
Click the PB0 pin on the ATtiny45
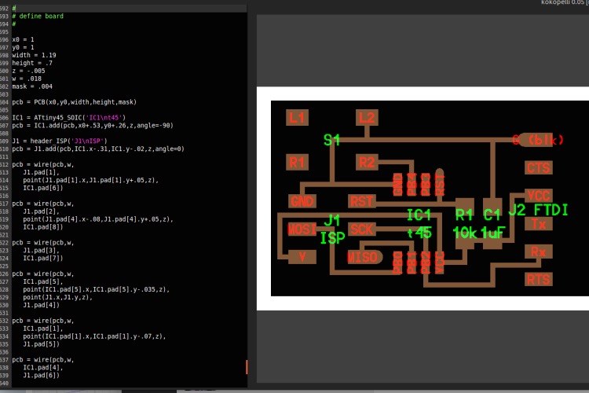point(398,263)
